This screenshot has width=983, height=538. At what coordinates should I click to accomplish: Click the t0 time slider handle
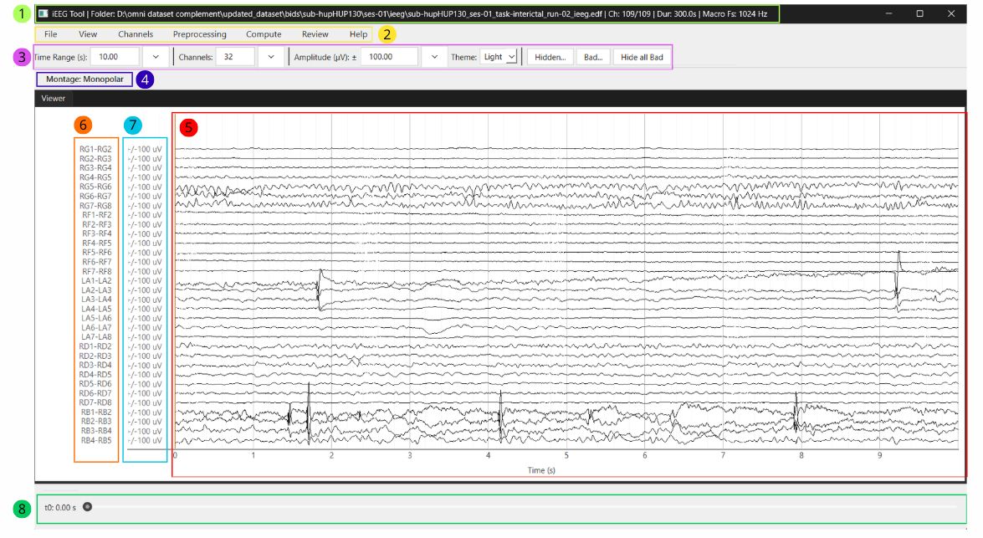[88, 507]
